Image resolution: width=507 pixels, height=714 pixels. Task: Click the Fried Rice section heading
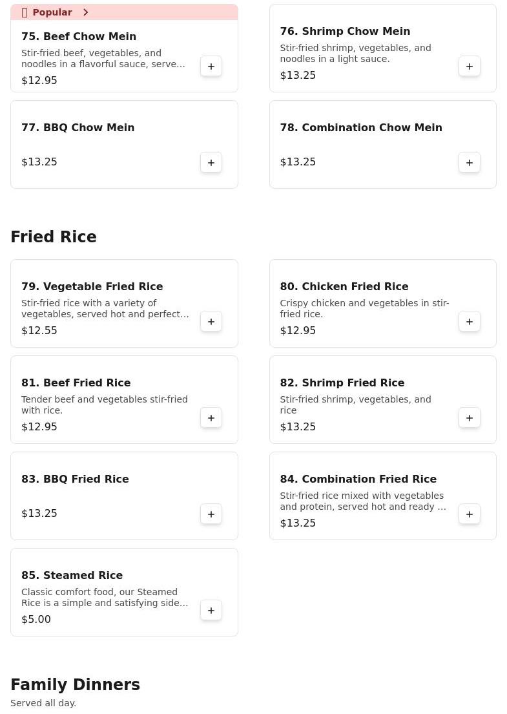[x=54, y=237]
